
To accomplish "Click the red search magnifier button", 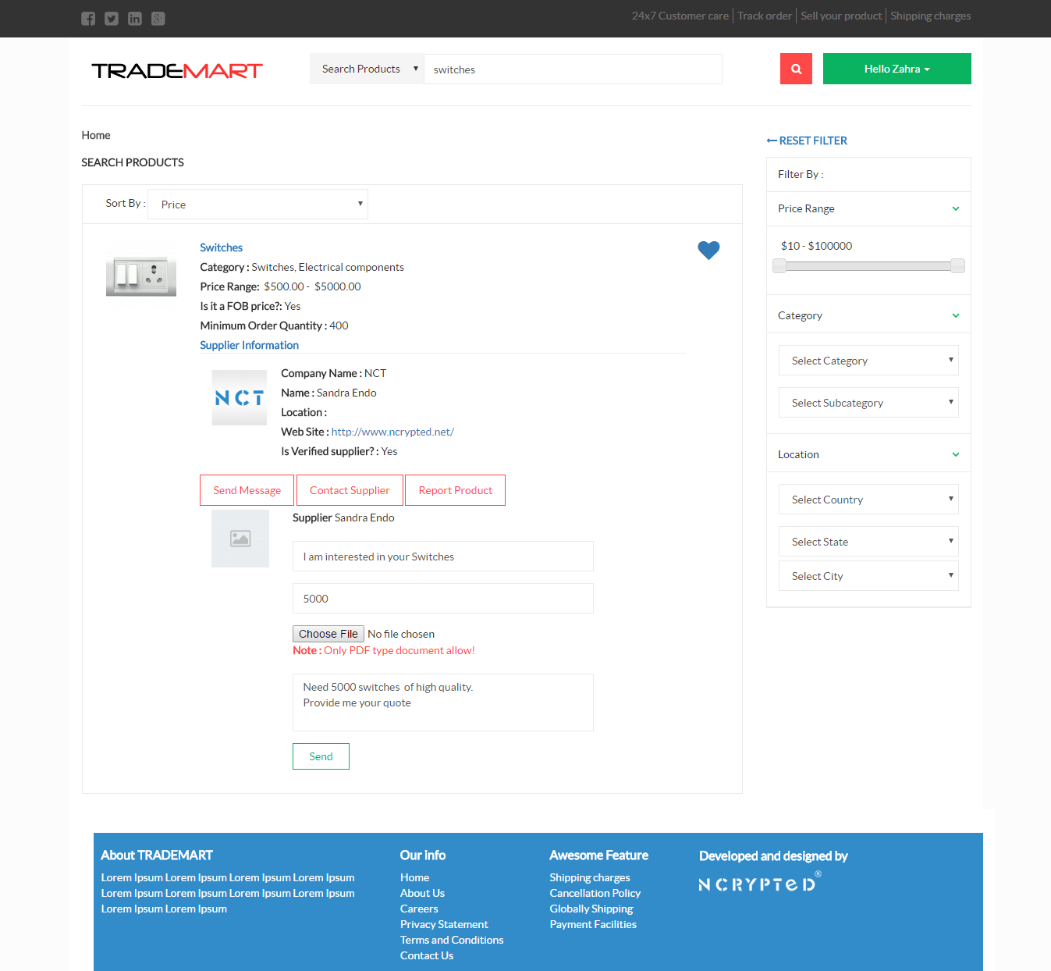I will point(796,69).
